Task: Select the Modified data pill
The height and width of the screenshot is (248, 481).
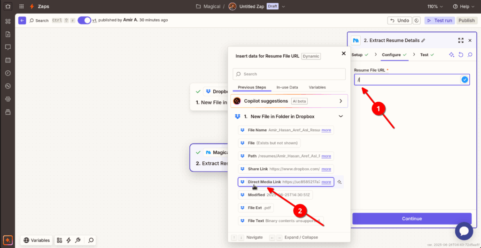Action: (x=275, y=195)
